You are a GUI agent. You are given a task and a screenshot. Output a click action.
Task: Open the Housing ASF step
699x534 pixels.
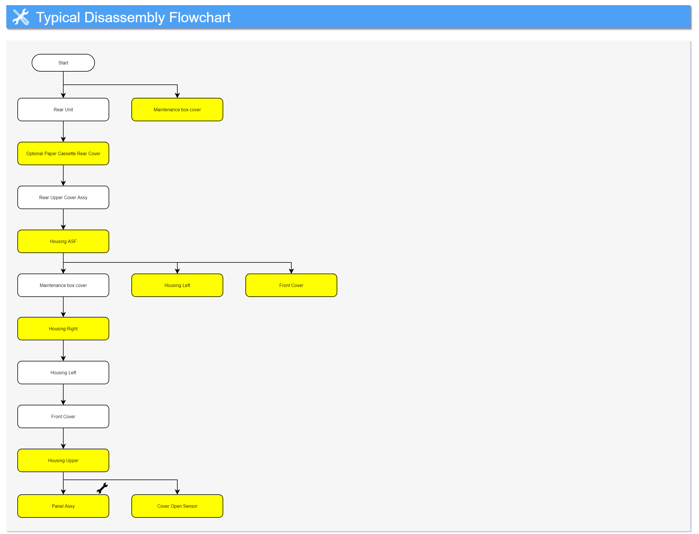click(63, 241)
